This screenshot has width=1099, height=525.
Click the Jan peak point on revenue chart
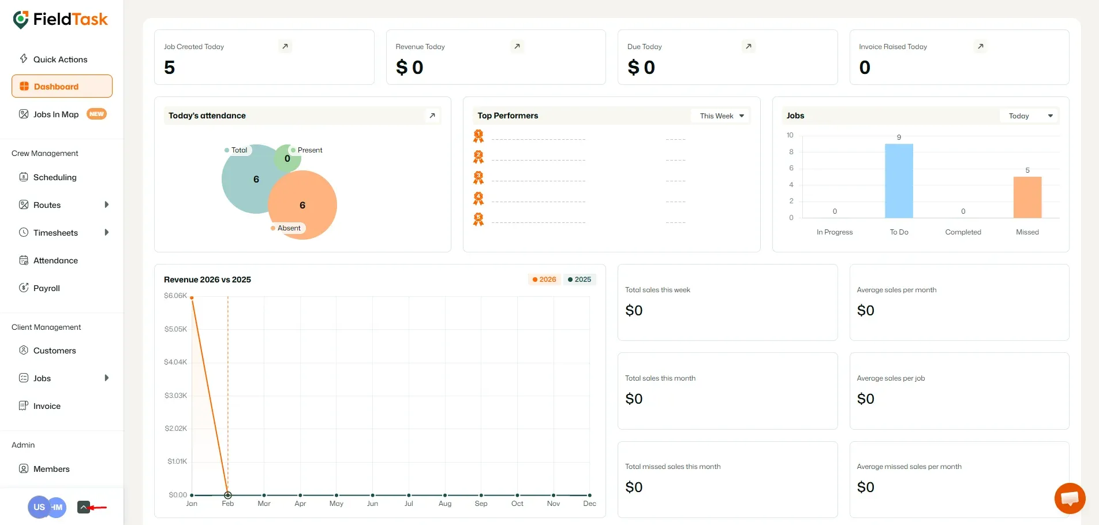pyautogui.click(x=192, y=297)
